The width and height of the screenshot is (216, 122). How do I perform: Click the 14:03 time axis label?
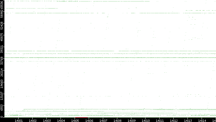tap(47, 121)
